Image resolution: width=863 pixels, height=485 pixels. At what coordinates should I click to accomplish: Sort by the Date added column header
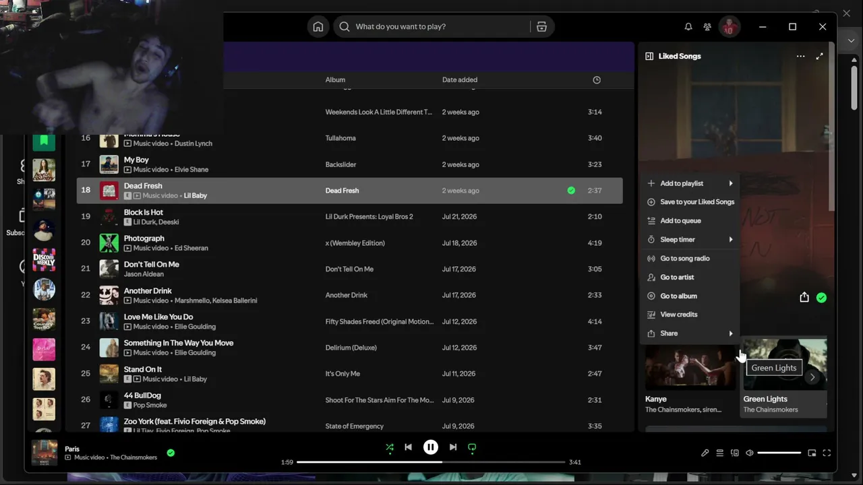coord(460,80)
